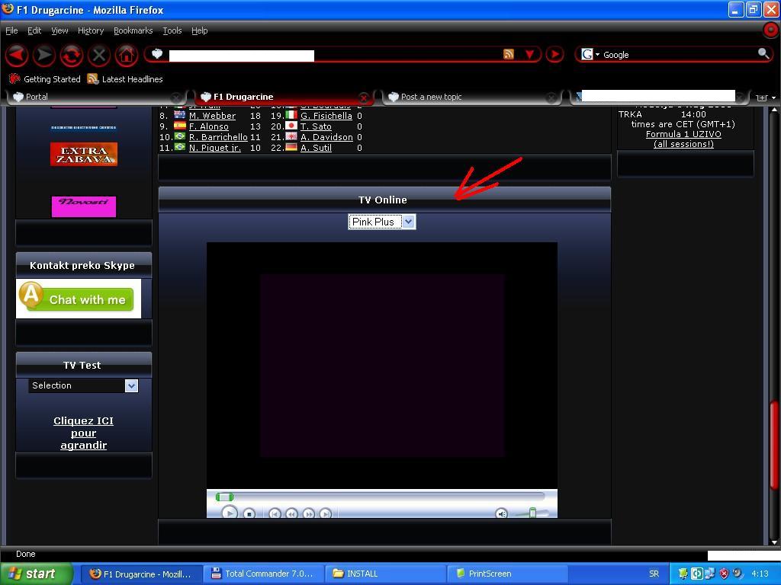This screenshot has width=781, height=585.
Task: Click the Formula 1 UZIVO link
Action: (683, 134)
